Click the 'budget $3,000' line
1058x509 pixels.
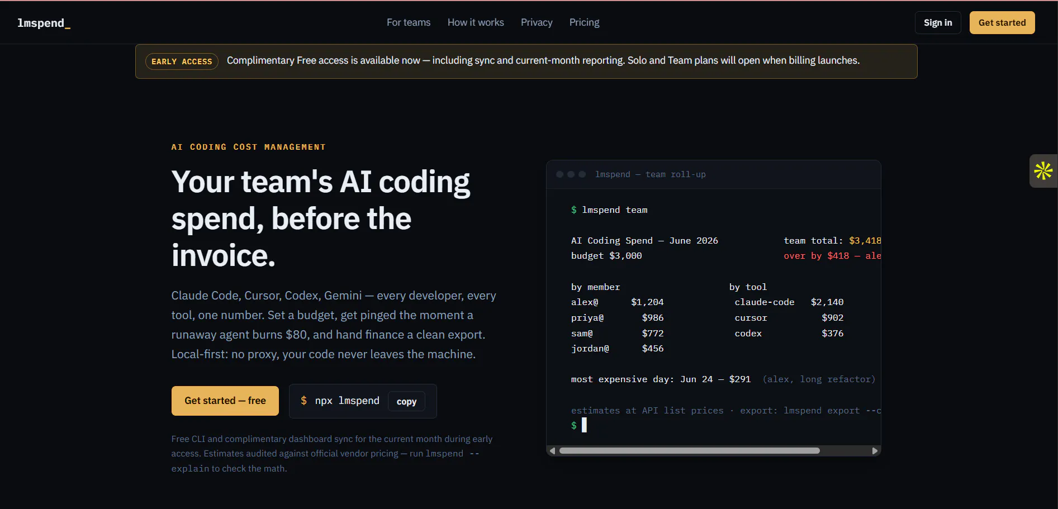click(x=606, y=256)
